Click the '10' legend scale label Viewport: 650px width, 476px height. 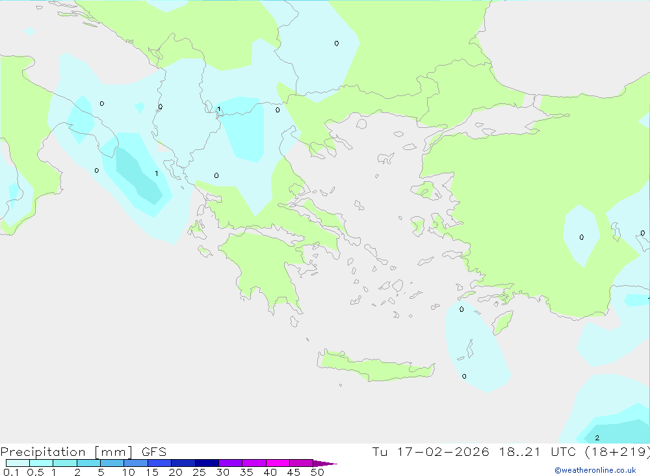(129, 472)
